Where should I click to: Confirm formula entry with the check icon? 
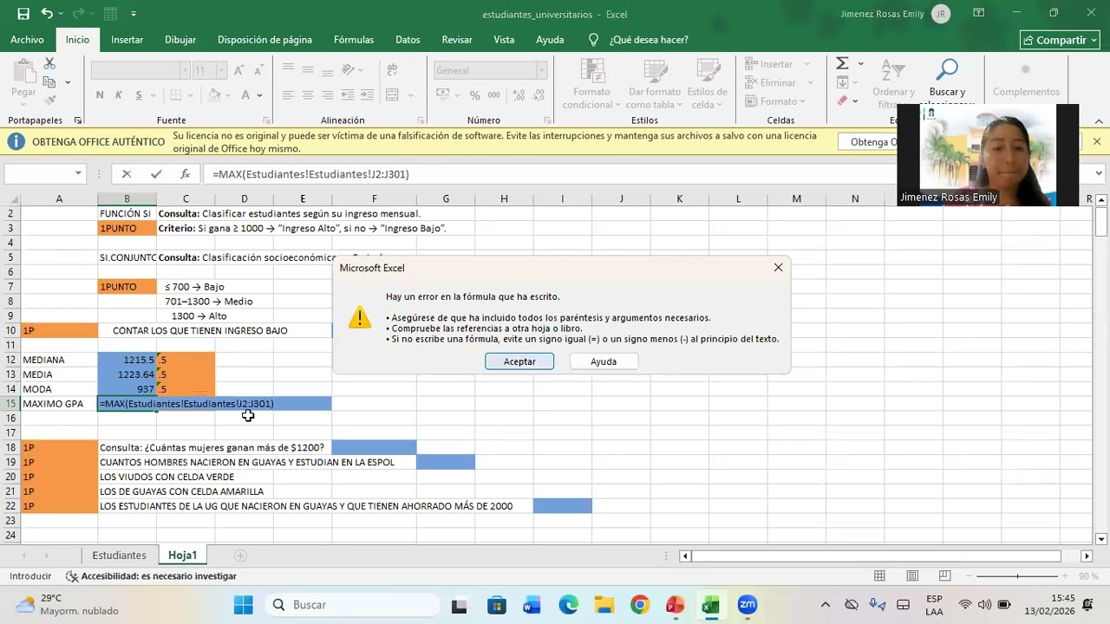pyautogui.click(x=156, y=174)
